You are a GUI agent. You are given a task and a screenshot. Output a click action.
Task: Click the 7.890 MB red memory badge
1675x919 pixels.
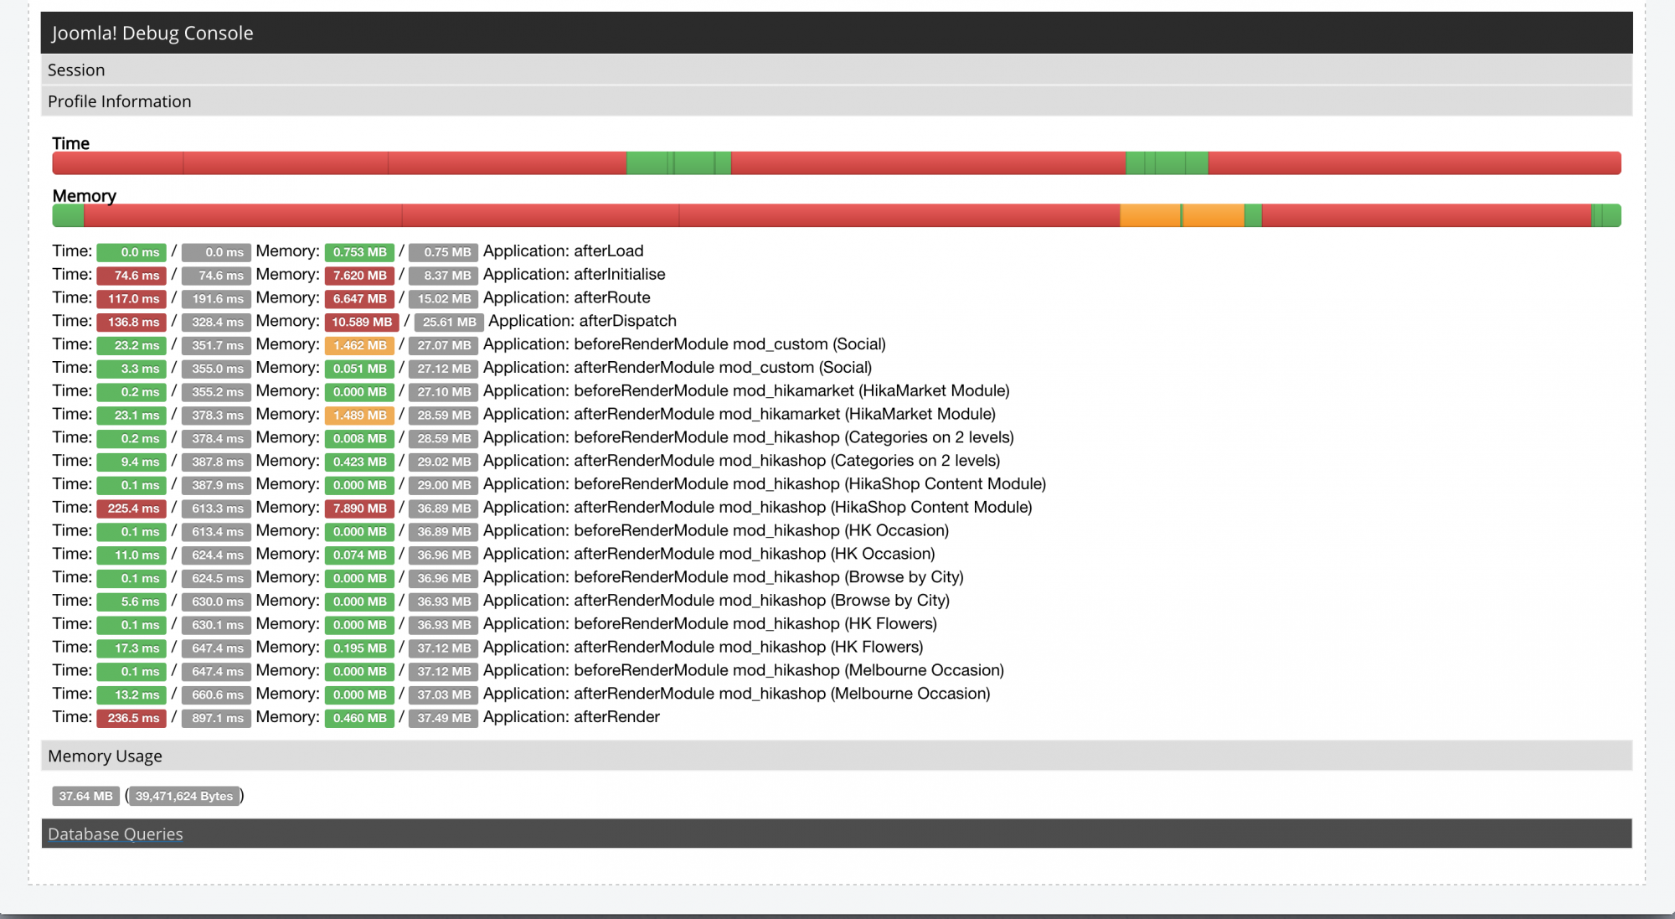coord(359,509)
